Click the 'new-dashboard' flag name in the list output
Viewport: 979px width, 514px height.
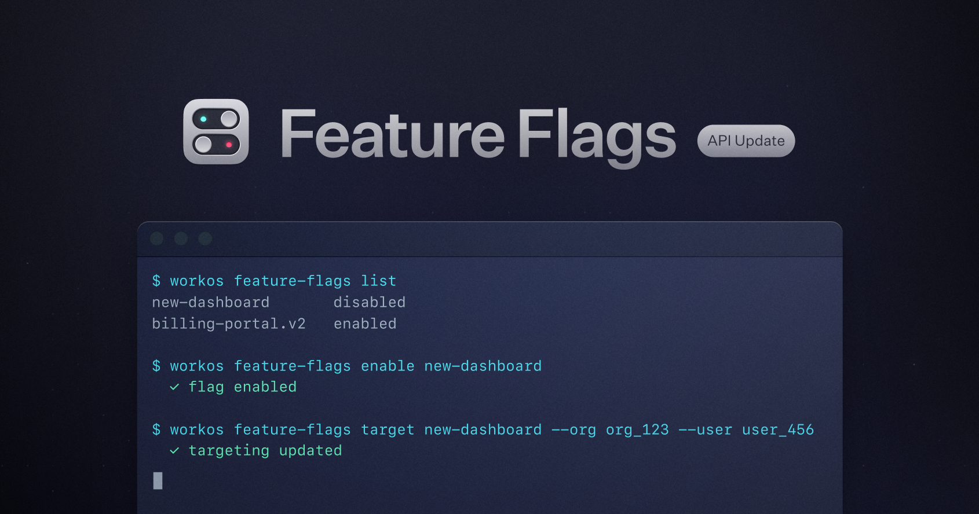[211, 302]
